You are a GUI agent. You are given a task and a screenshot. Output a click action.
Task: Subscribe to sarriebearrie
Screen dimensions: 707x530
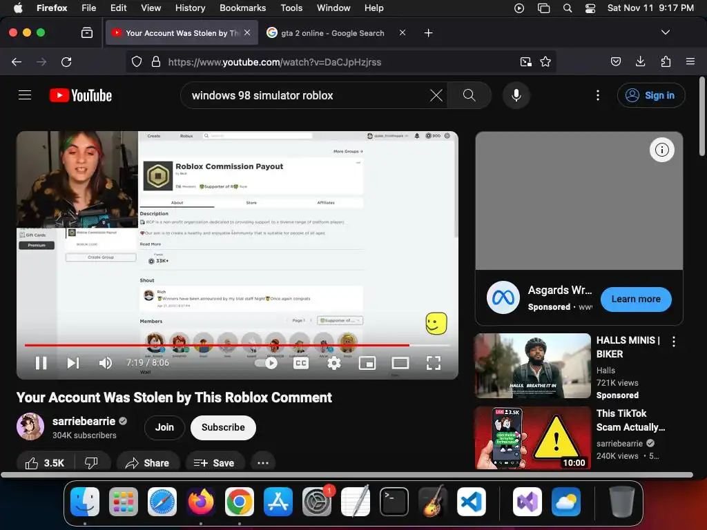click(x=223, y=427)
